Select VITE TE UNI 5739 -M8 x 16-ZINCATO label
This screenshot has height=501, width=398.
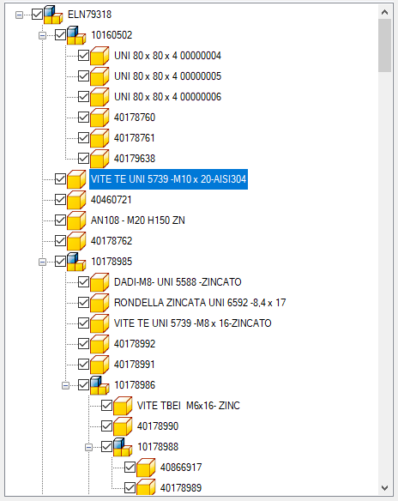(x=193, y=323)
